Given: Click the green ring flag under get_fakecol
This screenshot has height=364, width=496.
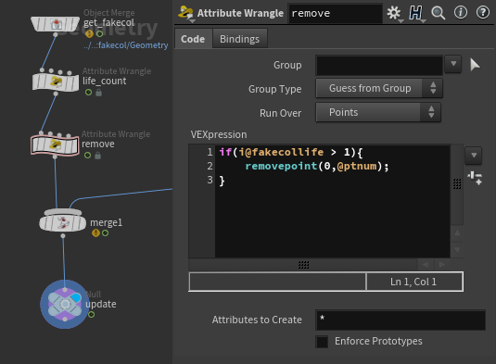Looking at the screenshot, I should (x=99, y=34).
